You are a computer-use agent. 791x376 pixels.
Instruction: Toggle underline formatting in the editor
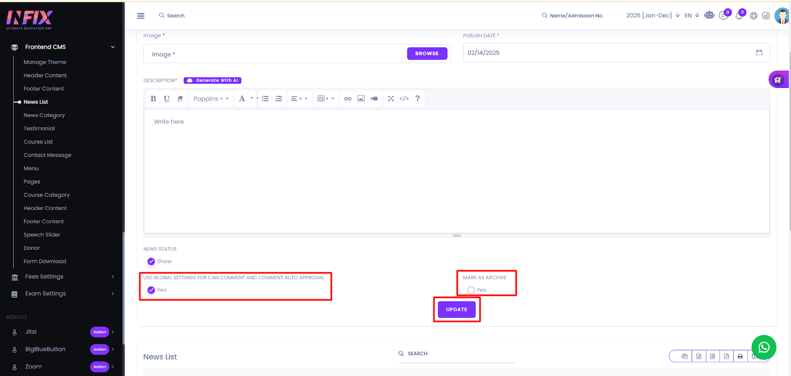167,99
